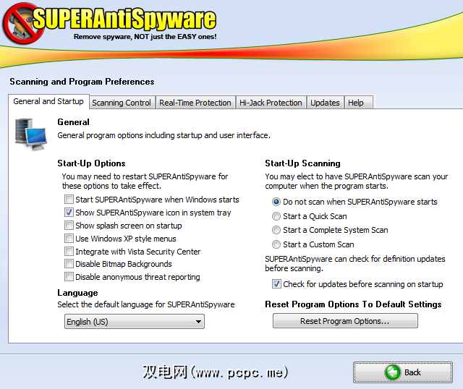Image resolution: width=463 pixels, height=389 pixels.
Task: Click Reset Program Options button
Action: 345,321
